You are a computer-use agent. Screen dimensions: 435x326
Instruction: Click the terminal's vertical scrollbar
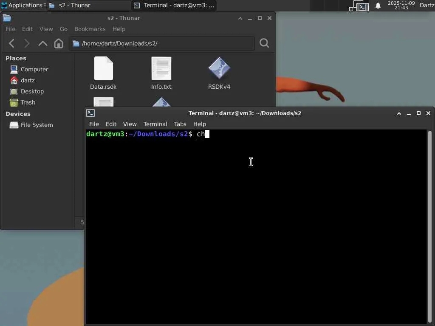(430, 227)
